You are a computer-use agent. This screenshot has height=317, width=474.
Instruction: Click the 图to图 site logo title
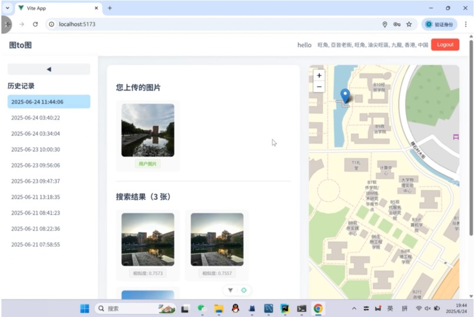[x=20, y=45]
